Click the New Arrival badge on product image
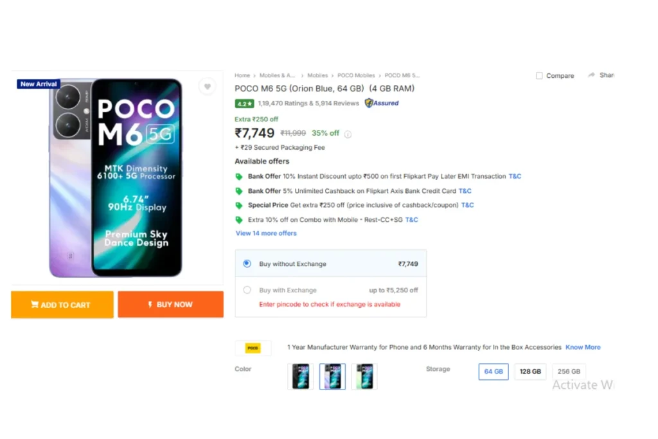 pos(39,84)
